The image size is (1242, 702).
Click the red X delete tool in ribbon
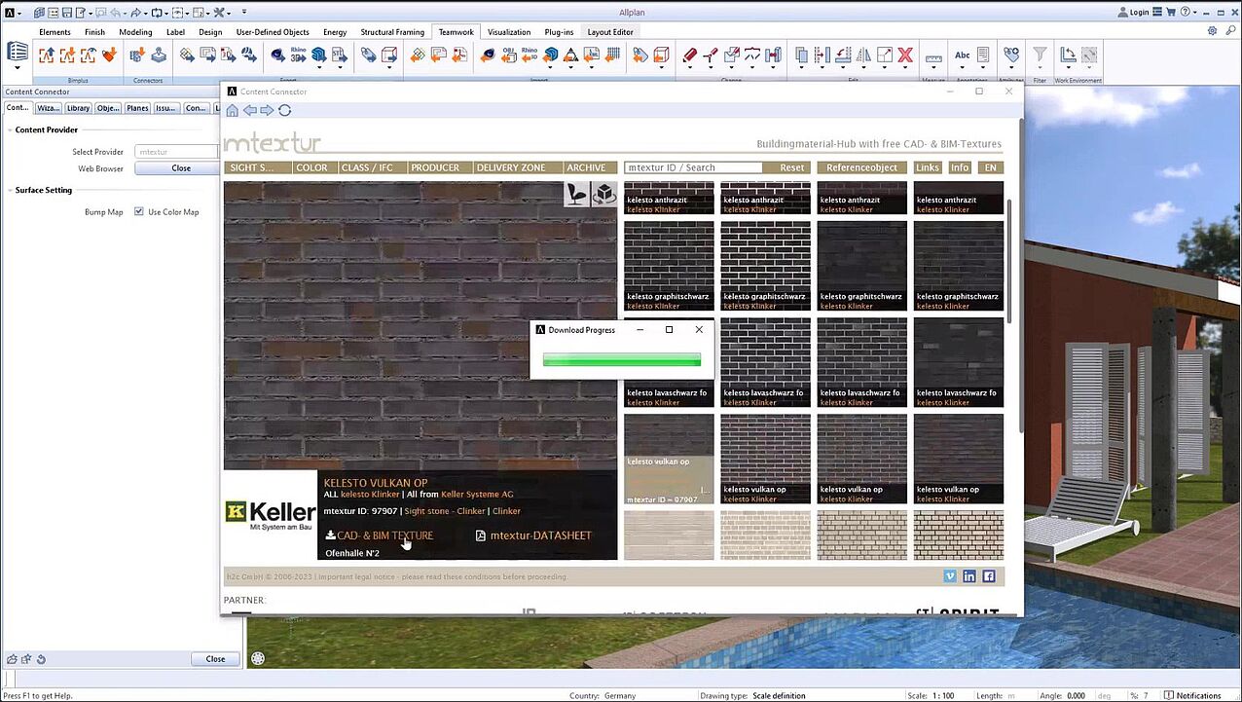tap(905, 55)
